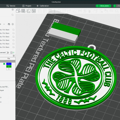The height and width of the screenshot is (120, 120).
Task: Click the Add object cube icon
Action: (18, 11)
